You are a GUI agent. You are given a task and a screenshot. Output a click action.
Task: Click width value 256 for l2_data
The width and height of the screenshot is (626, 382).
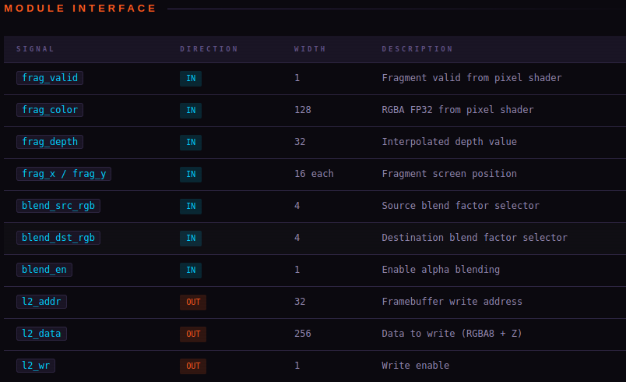(303, 334)
